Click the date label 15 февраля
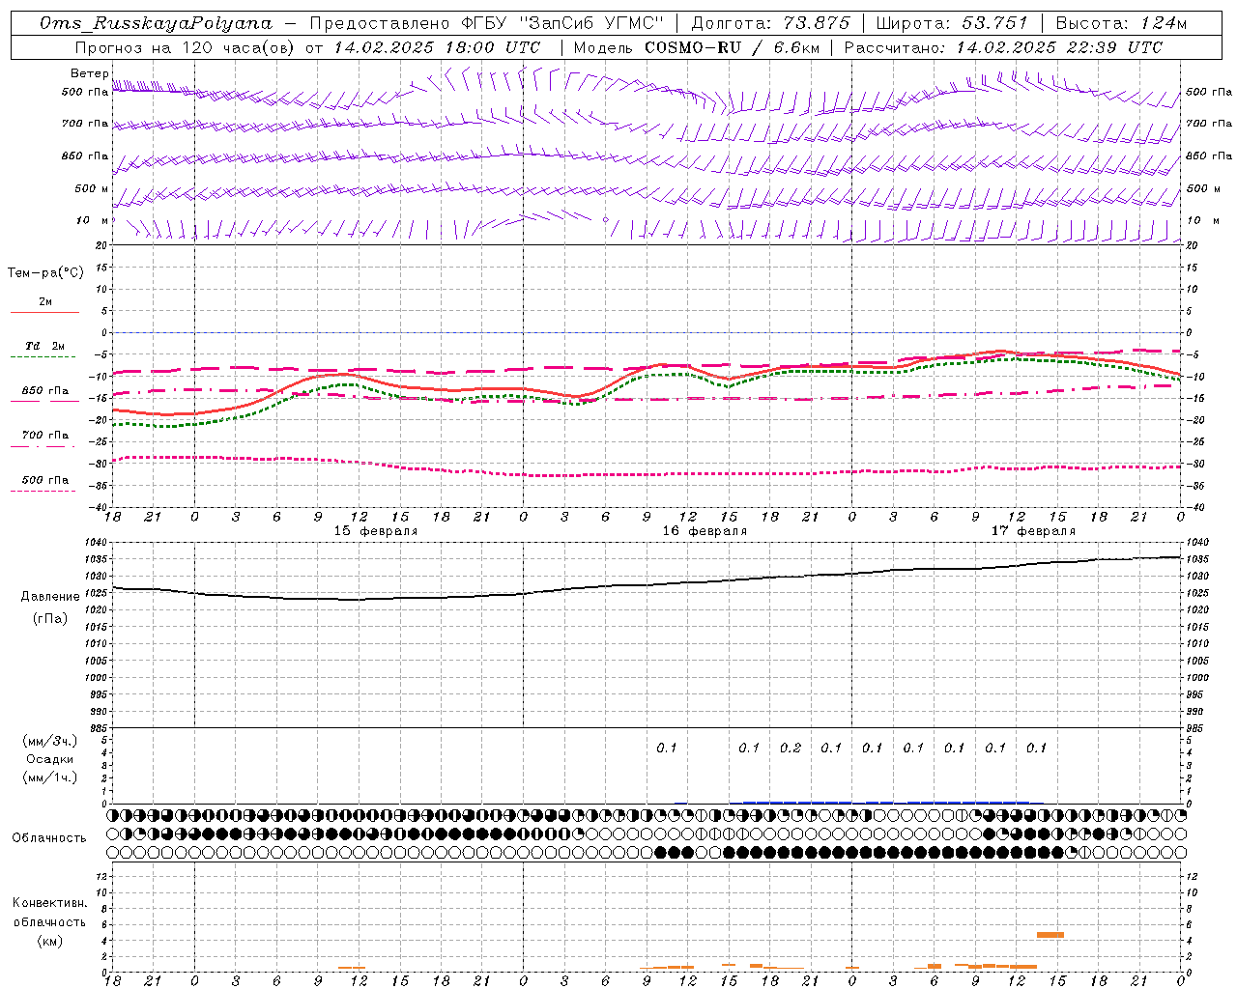The height and width of the screenshot is (989, 1237). 376,531
